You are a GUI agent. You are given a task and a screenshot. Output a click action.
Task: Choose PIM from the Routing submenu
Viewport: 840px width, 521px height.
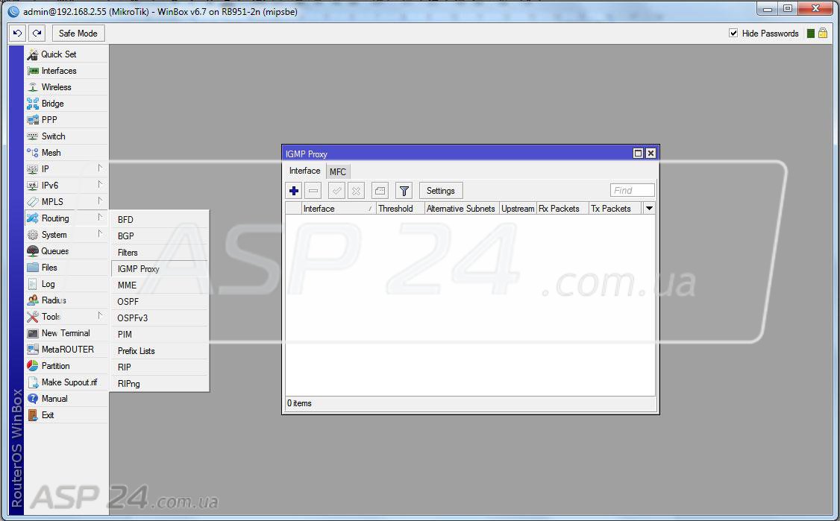click(125, 335)
